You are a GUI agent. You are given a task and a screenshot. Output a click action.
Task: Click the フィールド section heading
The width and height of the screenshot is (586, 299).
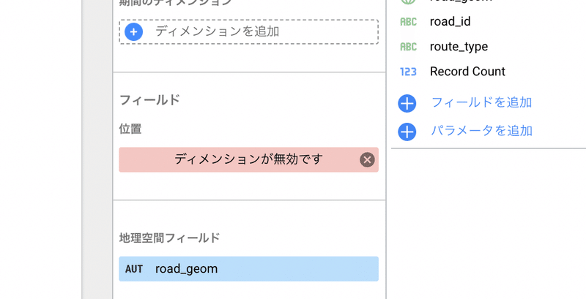pos(149,100)
